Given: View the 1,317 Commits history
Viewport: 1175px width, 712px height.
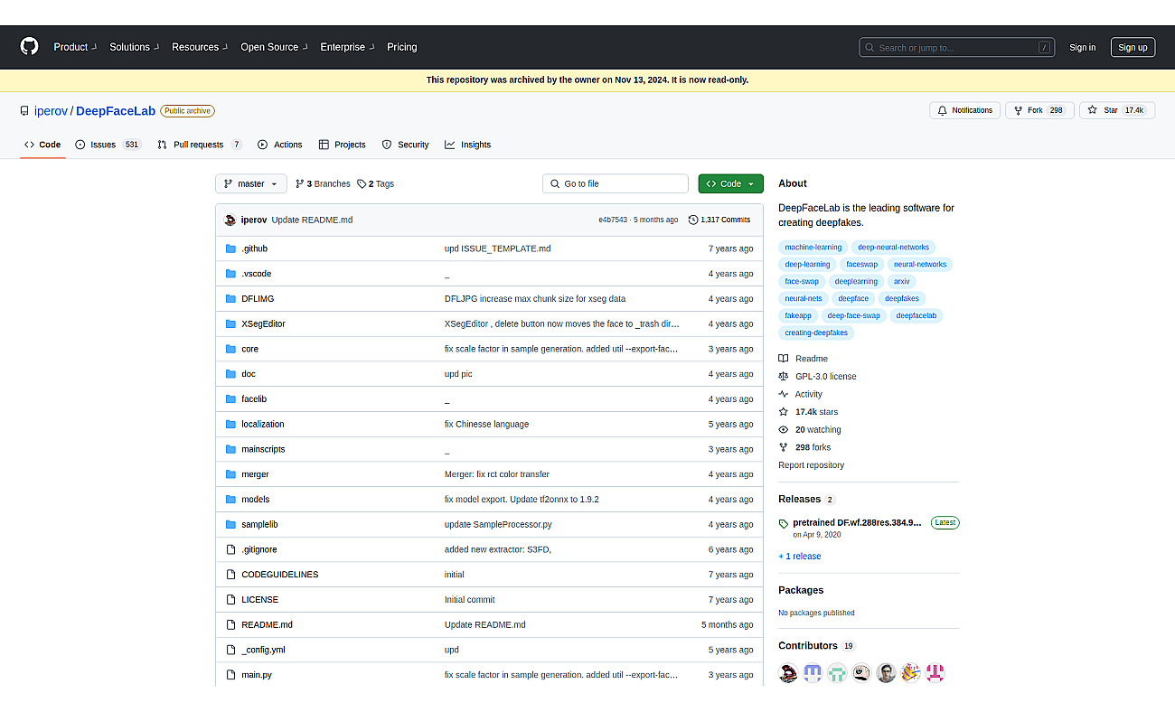Looking at the screenshot, I should pos(719,220).
